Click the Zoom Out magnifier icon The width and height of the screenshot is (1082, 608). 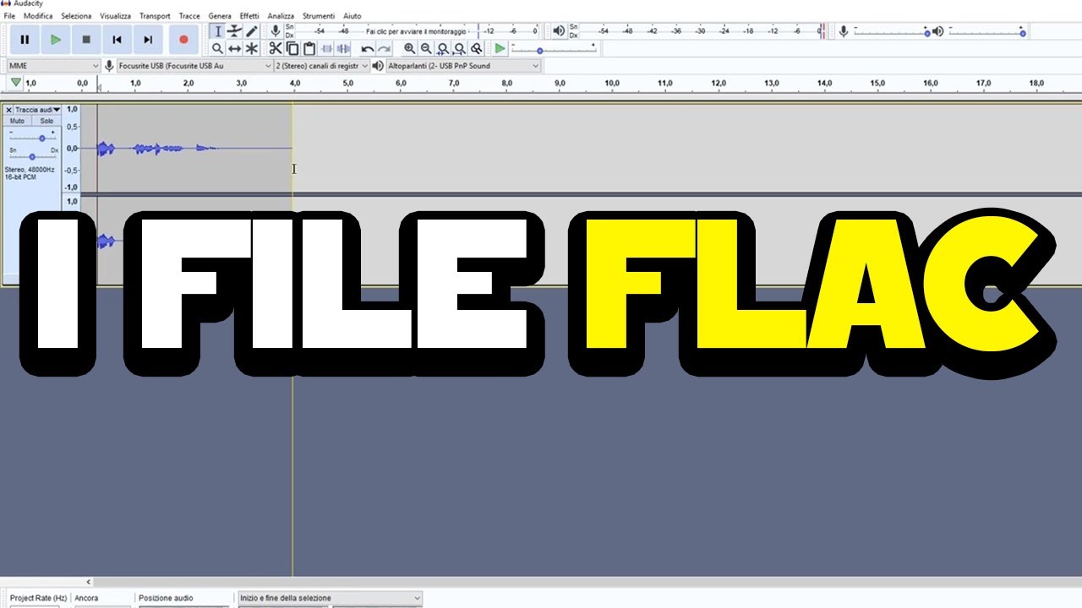tap(426, 49)
